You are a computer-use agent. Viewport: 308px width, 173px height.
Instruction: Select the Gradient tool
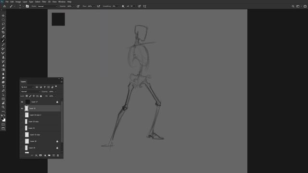[3, 70]
